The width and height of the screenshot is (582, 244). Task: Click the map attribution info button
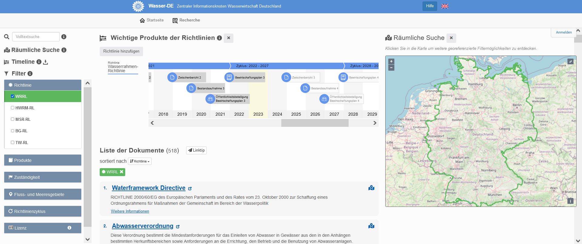coord(570,201)
